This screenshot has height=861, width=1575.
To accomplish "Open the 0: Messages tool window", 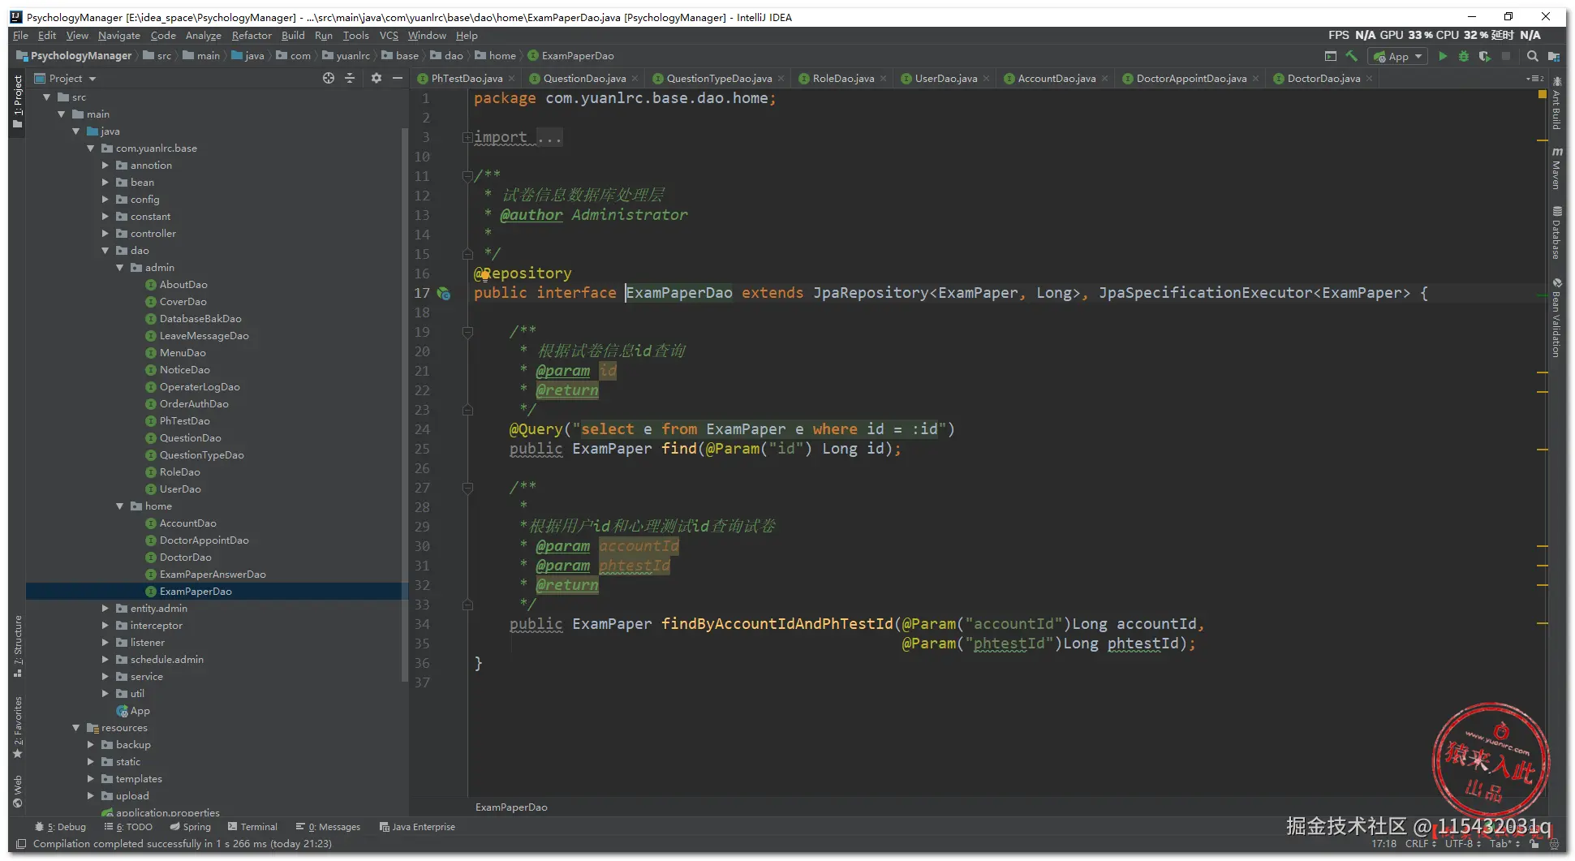I will 328,827.
